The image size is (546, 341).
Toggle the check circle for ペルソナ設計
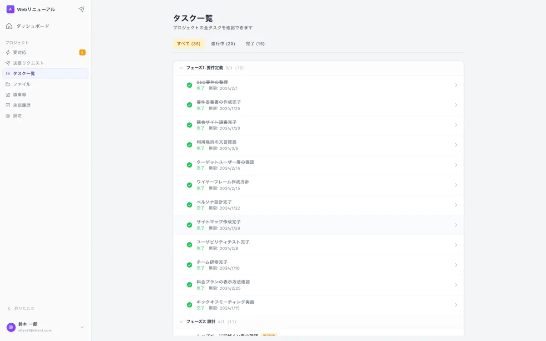coord(189,205)
